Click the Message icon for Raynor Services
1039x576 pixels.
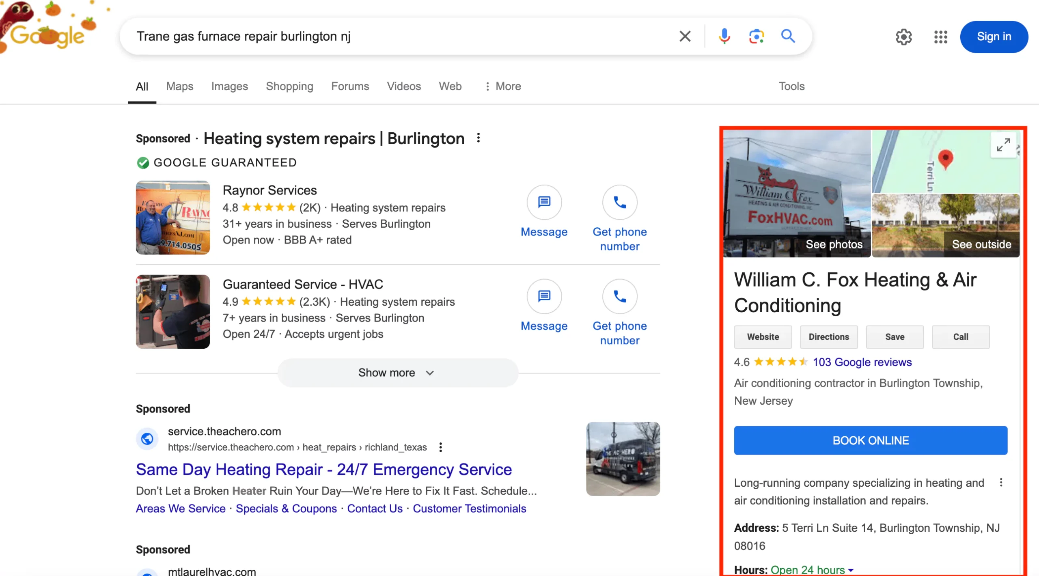pyautogui.click(x=544, y=202)
